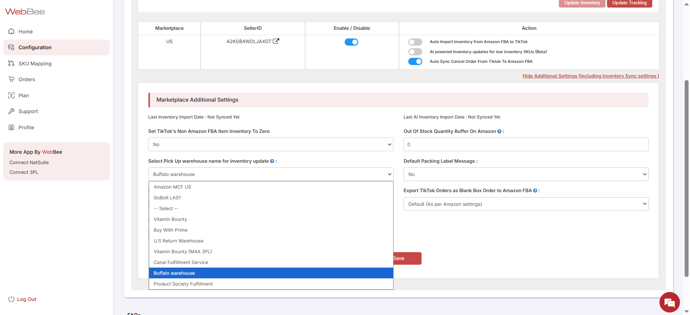Turn off Auto Sync Cancel Order toggle
Image resolution: width=690 pixels, height=315 pixels.
point(415,61)
